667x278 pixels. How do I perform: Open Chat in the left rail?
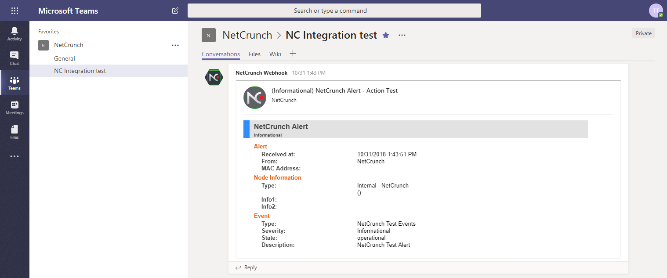click(x=14, y=58)
